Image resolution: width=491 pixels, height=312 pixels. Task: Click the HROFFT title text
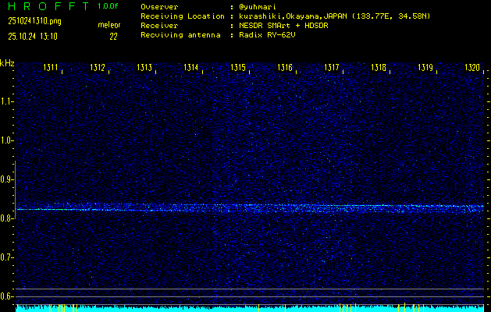coord(45,6)
